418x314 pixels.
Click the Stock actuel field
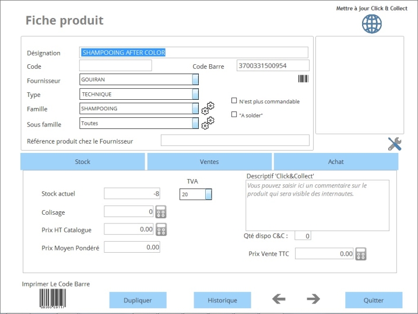coord(132,193)
